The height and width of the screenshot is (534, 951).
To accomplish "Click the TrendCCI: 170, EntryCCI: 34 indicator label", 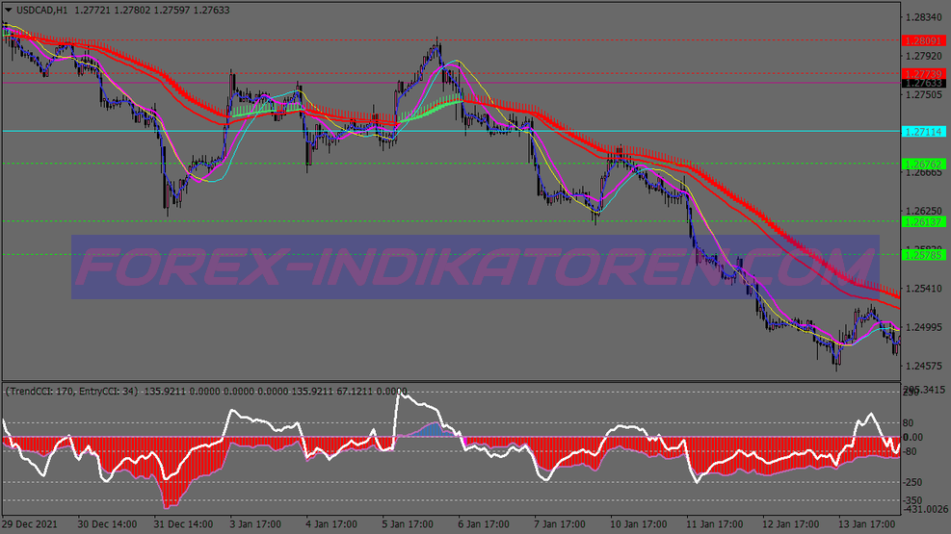I will click(x=71, y=391).
